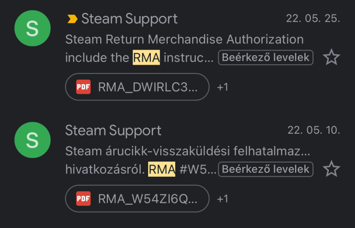Click the yellow importance marker arrow
The height and width of the screenshot is (228, 355).
coord(72,19)
